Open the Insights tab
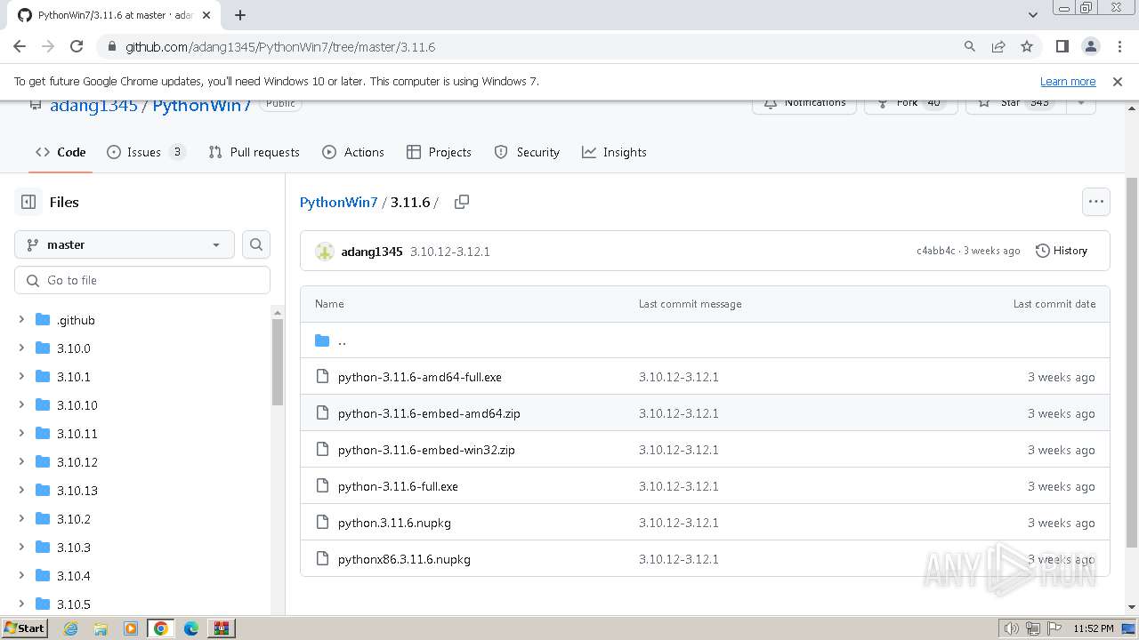Screen dimensions: 1139x640 pos(614,152)
